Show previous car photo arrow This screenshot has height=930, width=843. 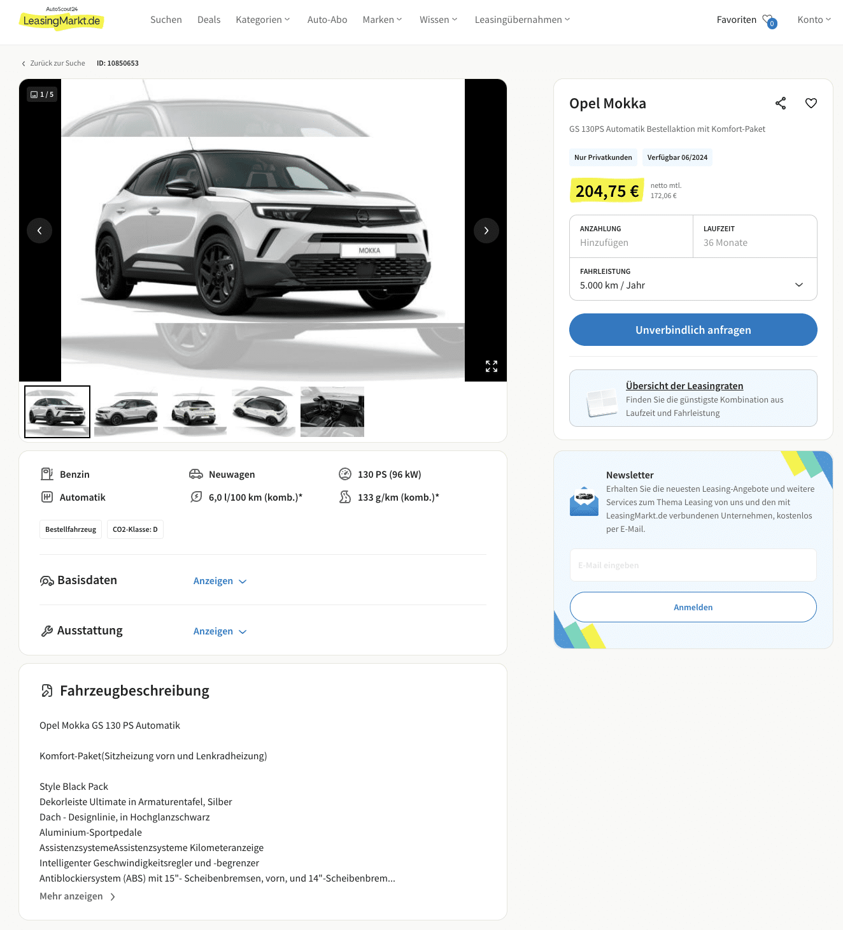(39, 231)
